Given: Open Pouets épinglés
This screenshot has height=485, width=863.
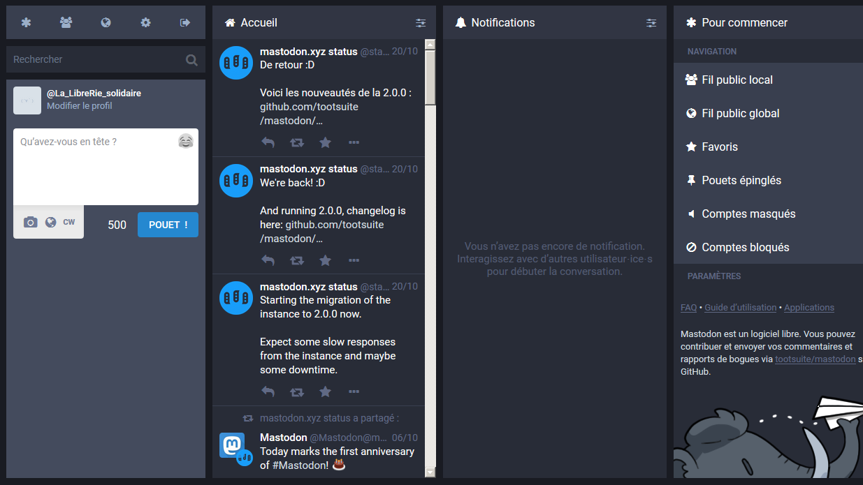Looking at the screenshot, I should point(768,180).
